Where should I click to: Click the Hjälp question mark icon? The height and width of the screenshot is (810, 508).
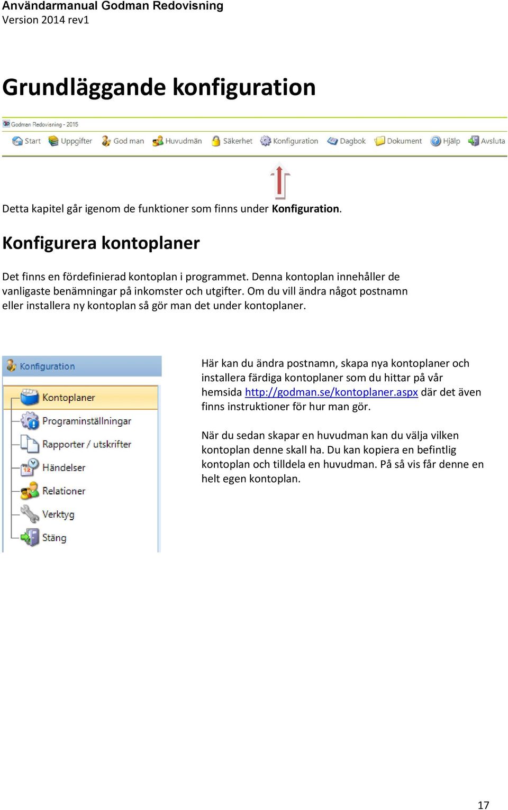click(436, 141)
